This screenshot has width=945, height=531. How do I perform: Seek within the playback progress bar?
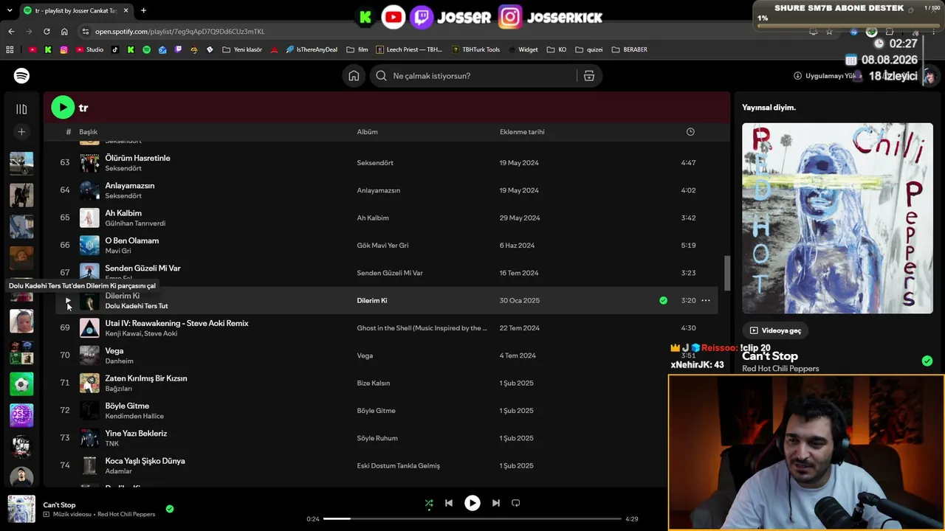[472, 519]
